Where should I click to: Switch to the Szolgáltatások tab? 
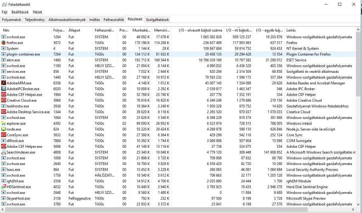[158, 20]
